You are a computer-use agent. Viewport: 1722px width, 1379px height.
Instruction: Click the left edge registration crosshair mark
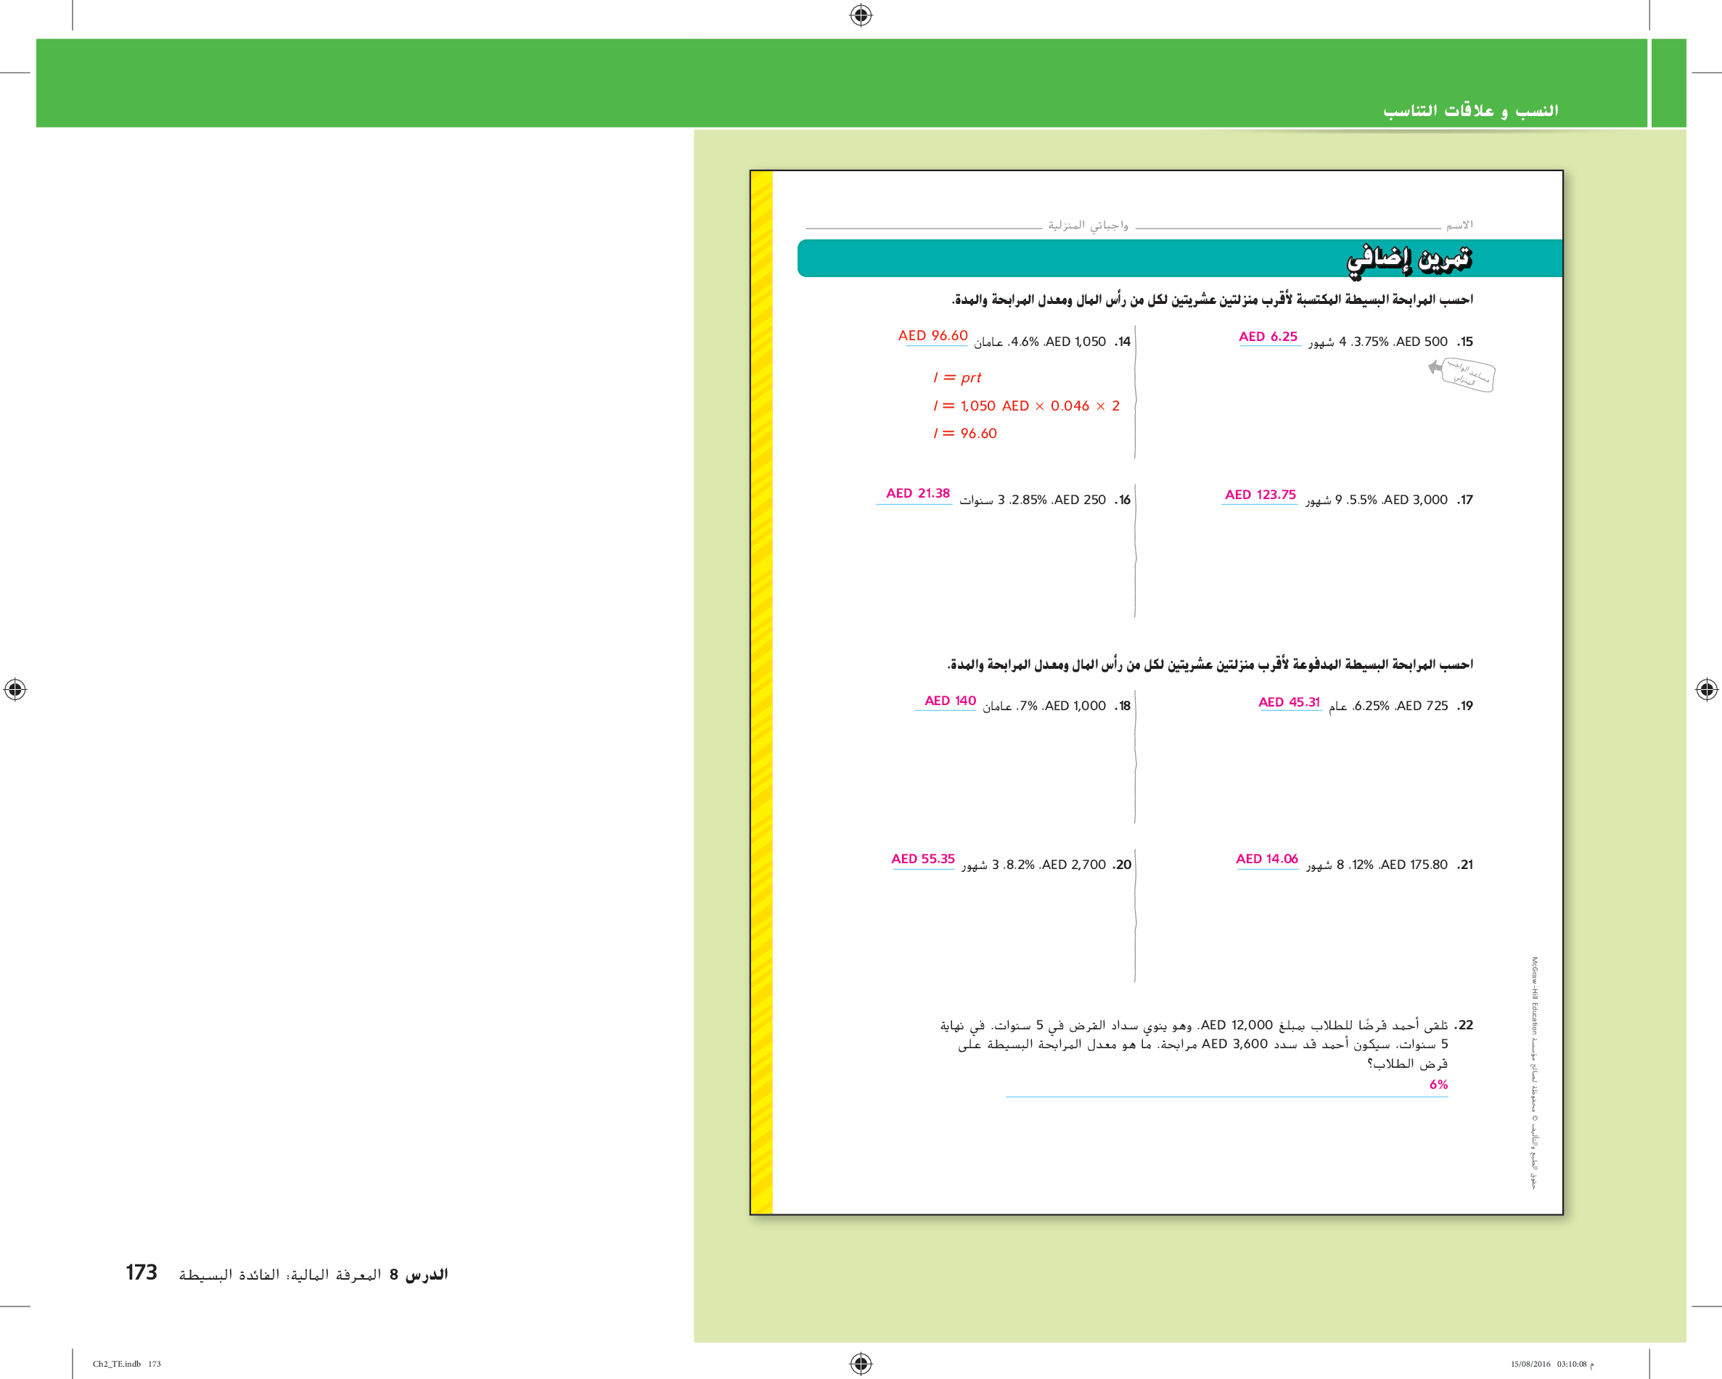coord(15,689)
